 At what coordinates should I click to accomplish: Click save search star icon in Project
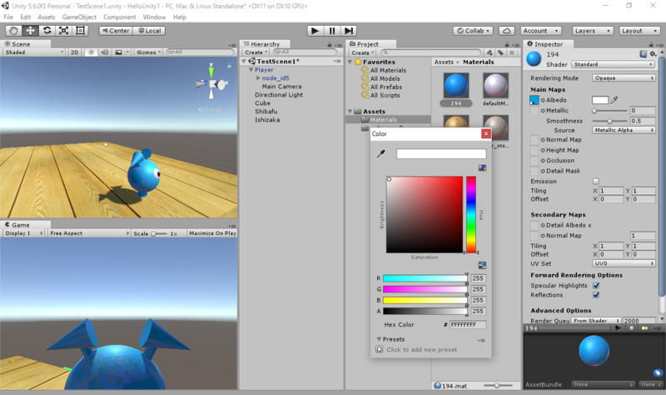[x=512, y=52]
